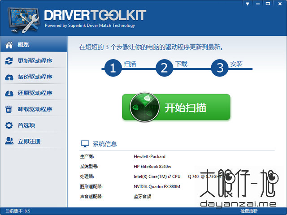Open the 概览 overview tab
Image resolution: width=287 pixels, height=215 pixels.
tap(34, 44)
